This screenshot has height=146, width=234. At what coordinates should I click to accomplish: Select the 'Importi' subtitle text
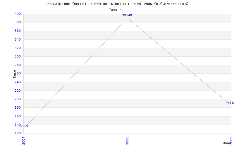click(x=117, y=10)
